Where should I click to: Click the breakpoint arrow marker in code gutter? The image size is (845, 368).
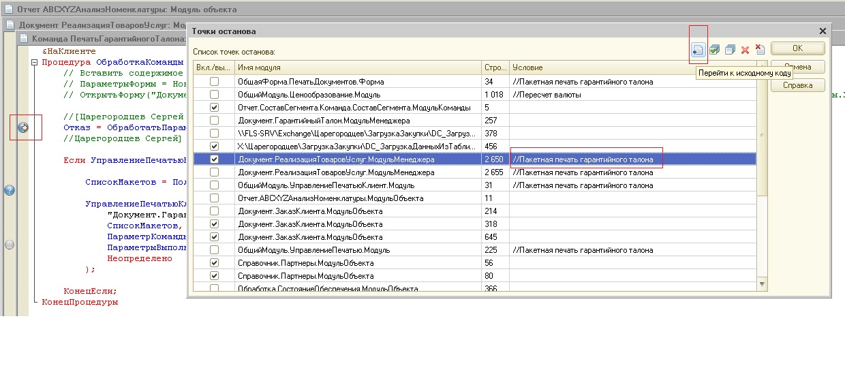click(x=23, y=127)
